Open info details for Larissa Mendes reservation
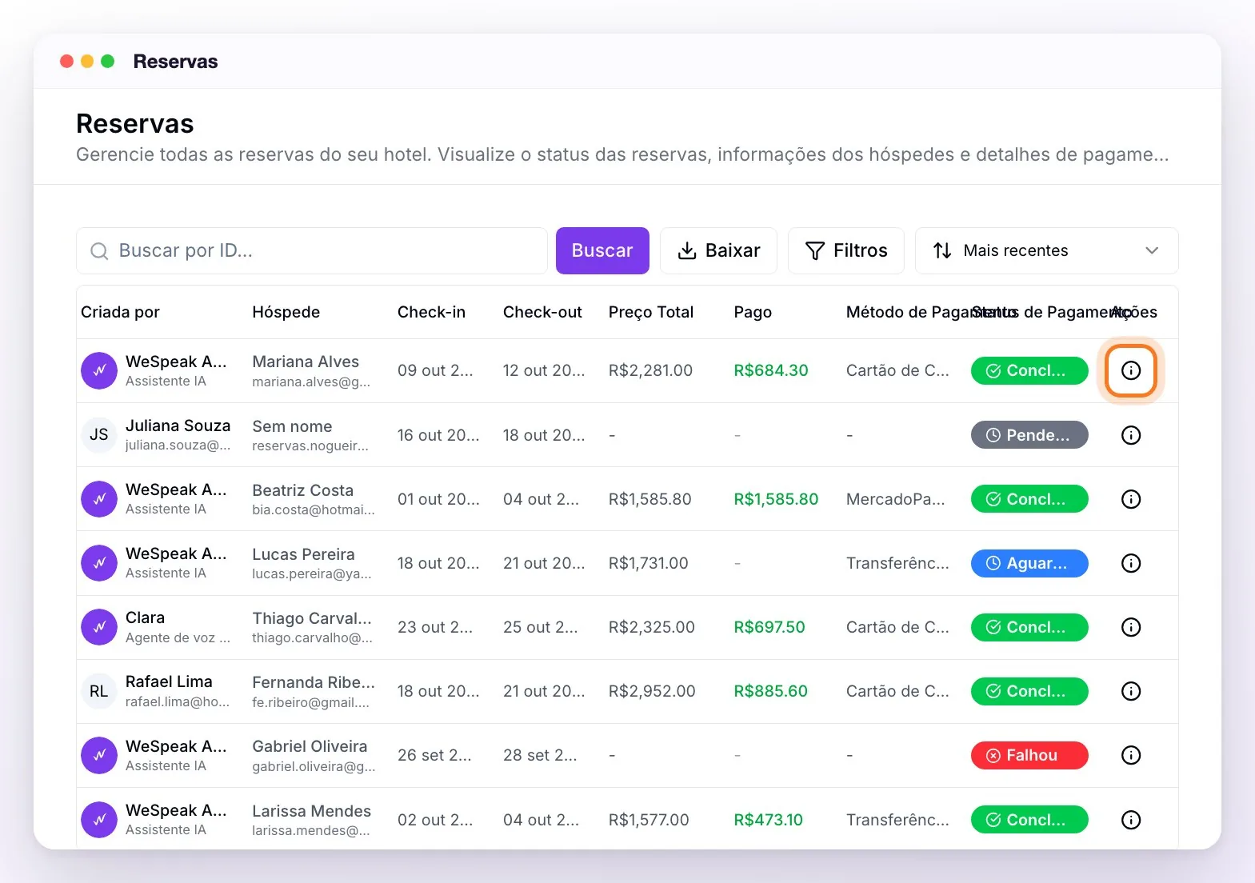Screen dimensions: 1255x883 1130,820
